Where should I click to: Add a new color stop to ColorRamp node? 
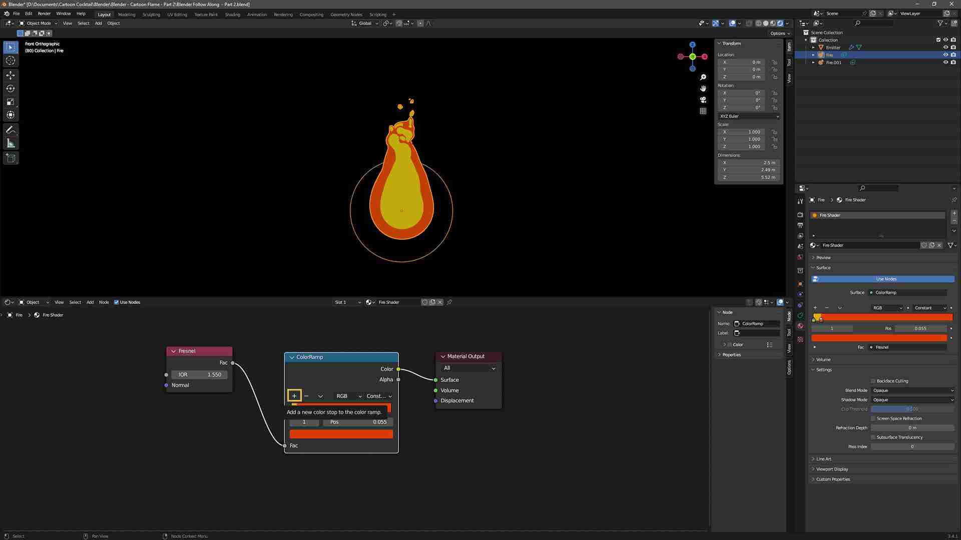(x=294, y=396)
